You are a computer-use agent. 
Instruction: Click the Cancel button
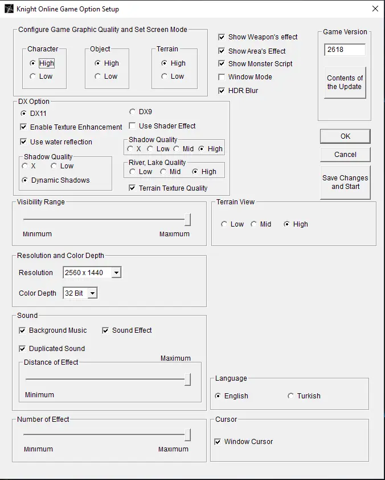pyautogui.click(x=345, y=154)
